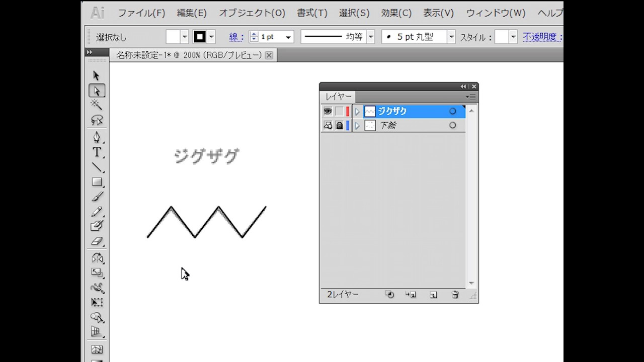Select the Rectangle tool
The image size is (644, 362).
(97, 182)
